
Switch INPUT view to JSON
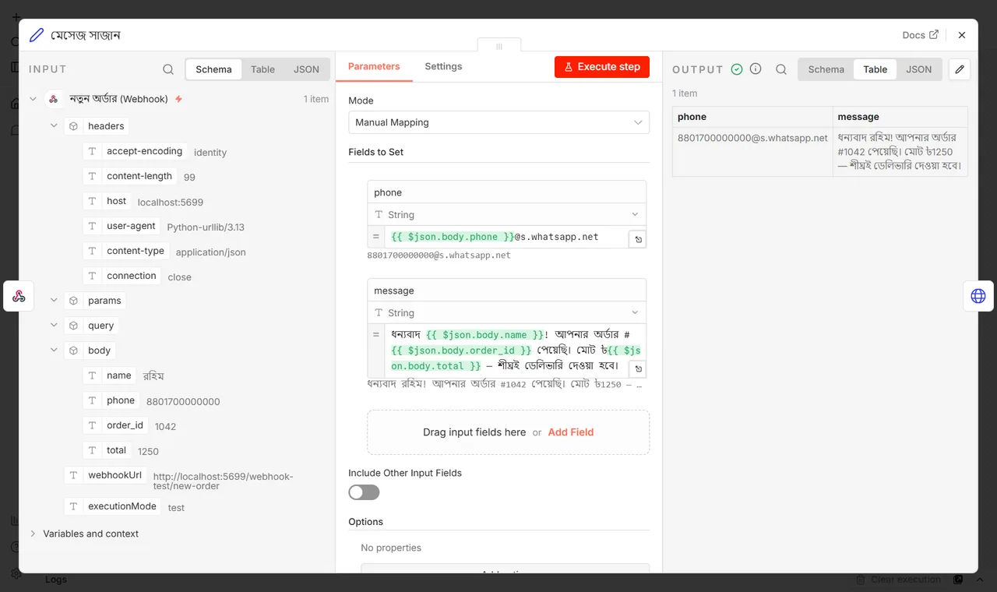[x=306, y=69]
